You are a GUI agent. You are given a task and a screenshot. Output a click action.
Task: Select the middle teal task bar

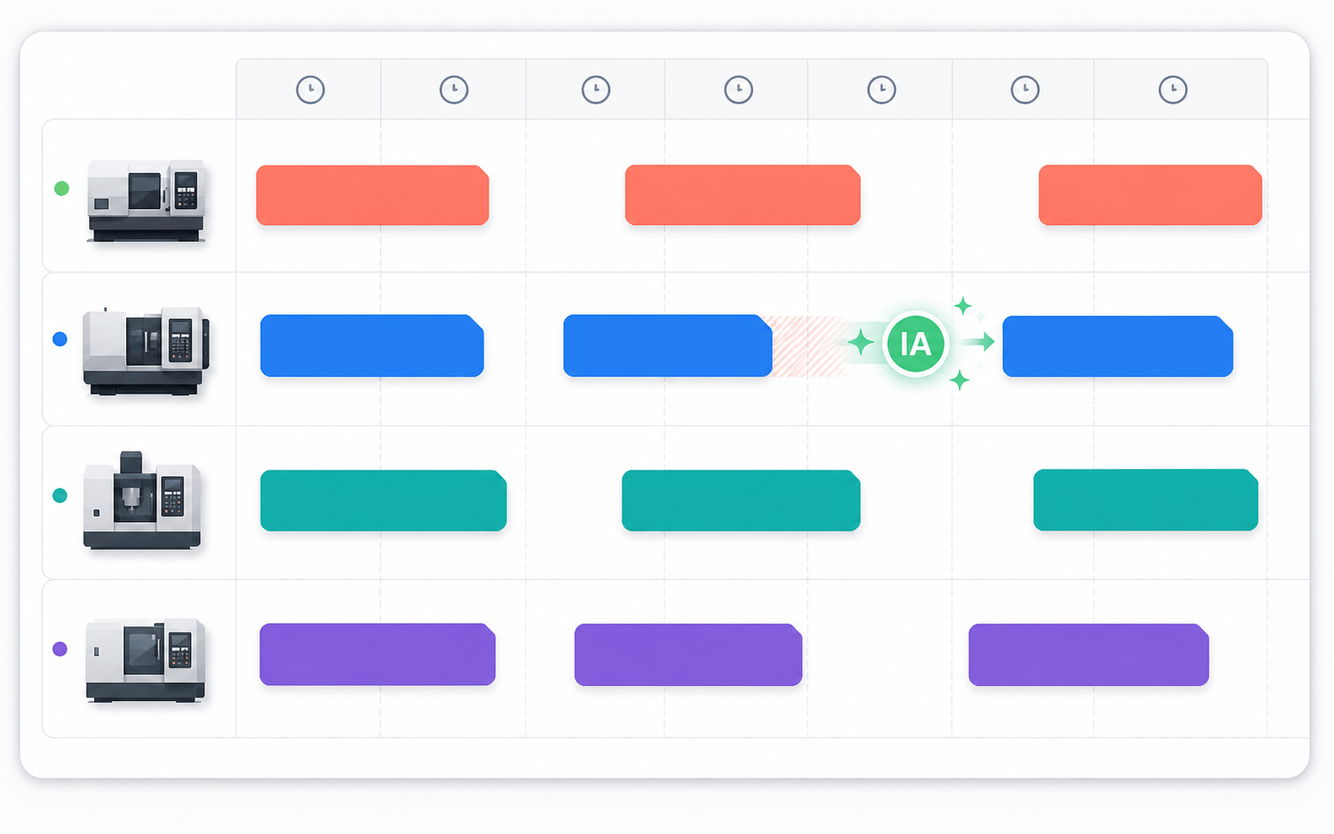tap(741, 500)
